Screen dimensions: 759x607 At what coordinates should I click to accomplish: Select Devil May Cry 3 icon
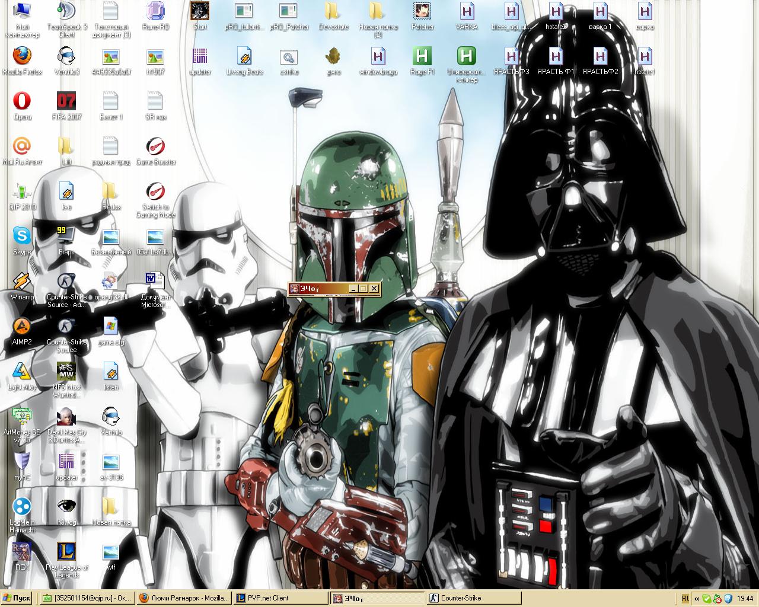(66, 425)
